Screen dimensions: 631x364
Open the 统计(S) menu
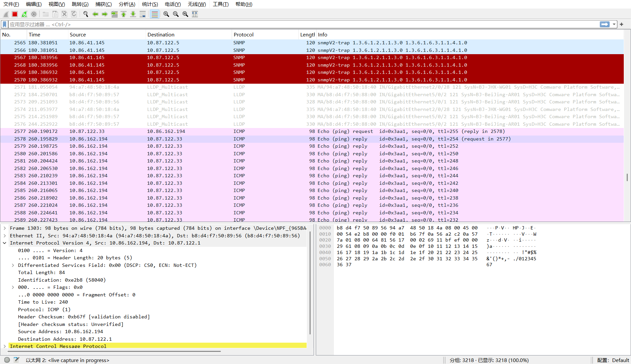tap(150, 4)
